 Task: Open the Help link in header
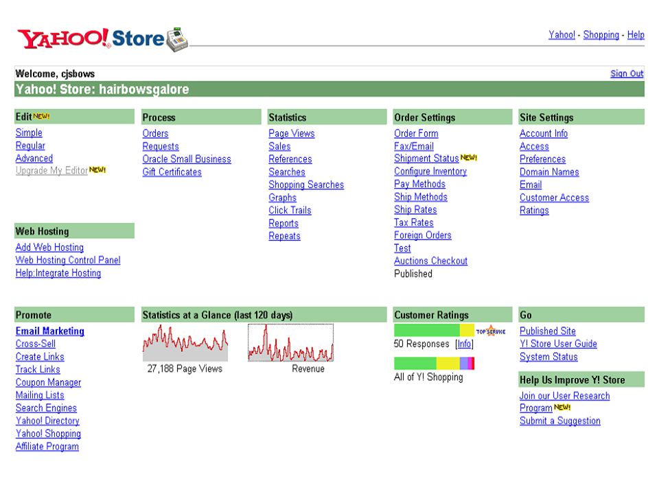click(636, 35)
